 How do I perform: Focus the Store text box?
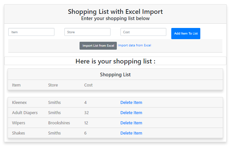87,32
